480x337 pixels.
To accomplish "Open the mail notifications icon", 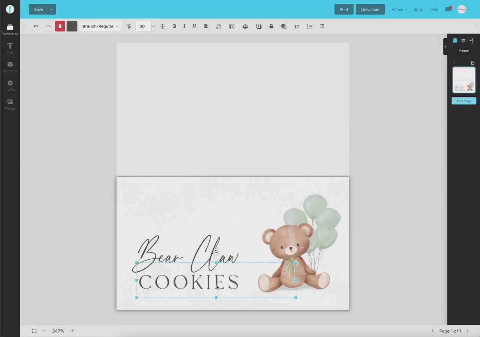I will tap(448, 9).
